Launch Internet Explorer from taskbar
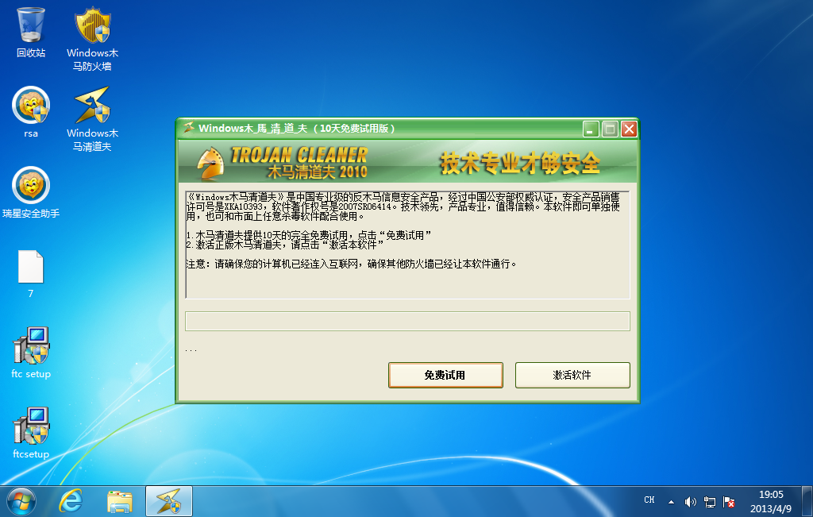This screenshot has height=517, width=813. (71, 501)
